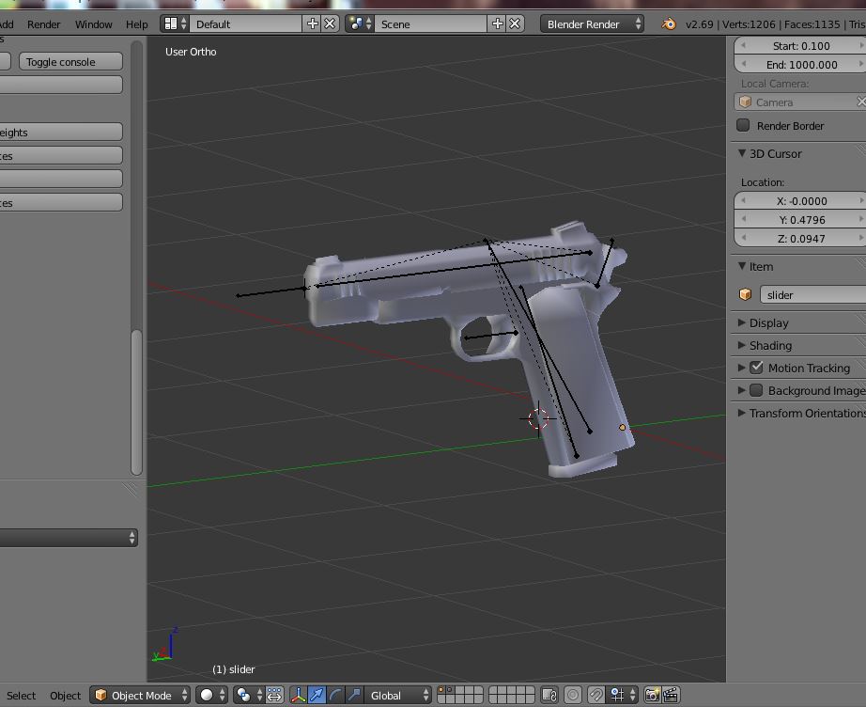
Task: Enable the Render Border checkbox
Action: point(744,126)
